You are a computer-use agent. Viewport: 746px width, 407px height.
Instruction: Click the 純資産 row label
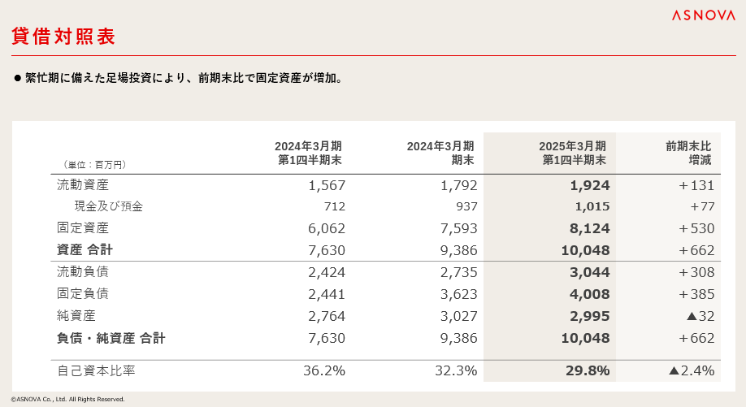[x=76, y=316]
